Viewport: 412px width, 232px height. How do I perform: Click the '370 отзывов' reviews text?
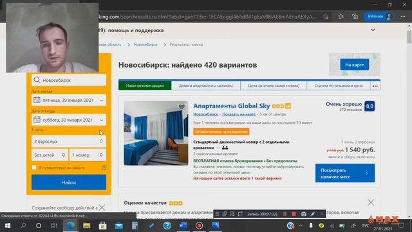coord(350,110)
